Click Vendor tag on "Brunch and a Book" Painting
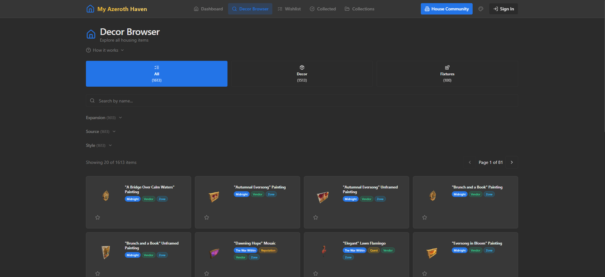This screenshot has width=605, height=277. (475, 194)
